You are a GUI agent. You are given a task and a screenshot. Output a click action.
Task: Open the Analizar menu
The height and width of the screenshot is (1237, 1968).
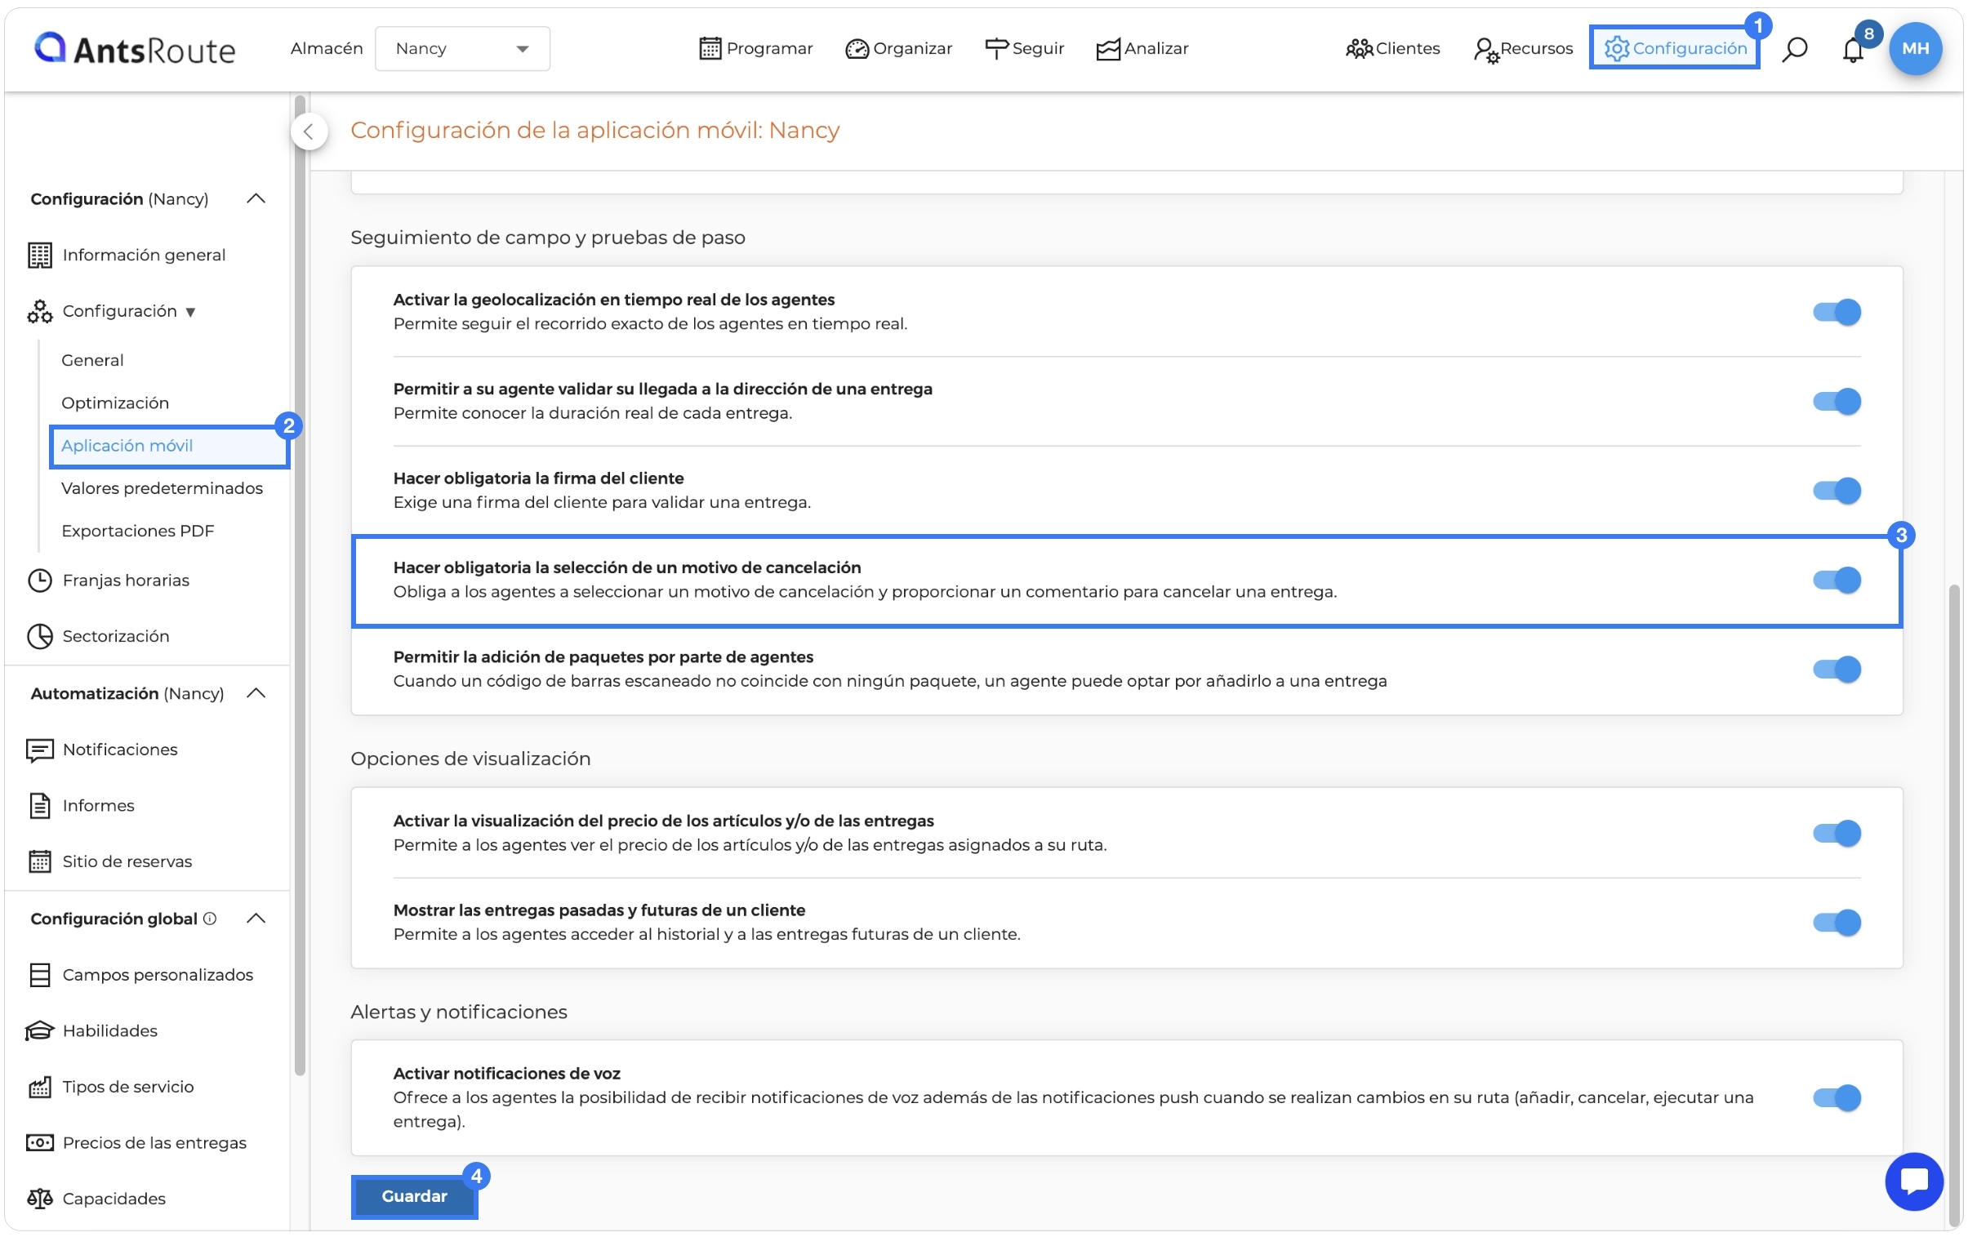1142,49
